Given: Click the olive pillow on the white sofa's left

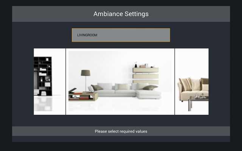Looking at the screenshot, I should tap(97, 88).
